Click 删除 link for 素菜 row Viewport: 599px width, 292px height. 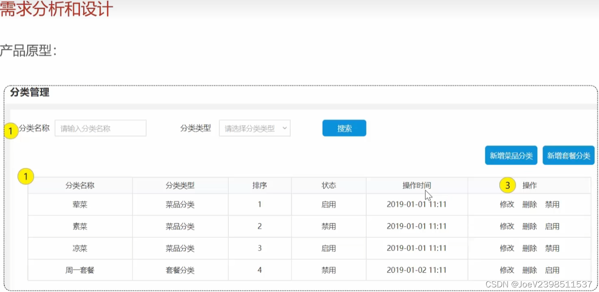[530, 226]
